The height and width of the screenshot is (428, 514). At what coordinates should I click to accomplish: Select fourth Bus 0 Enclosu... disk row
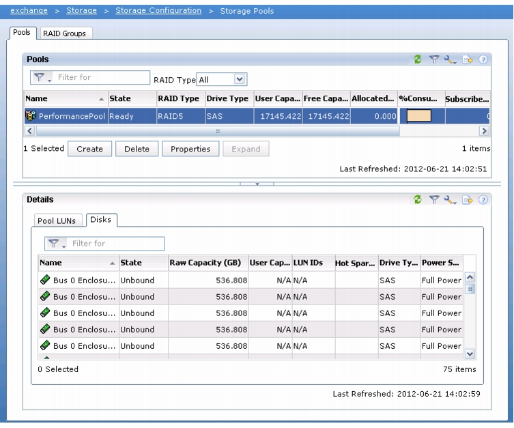[251, 329]
